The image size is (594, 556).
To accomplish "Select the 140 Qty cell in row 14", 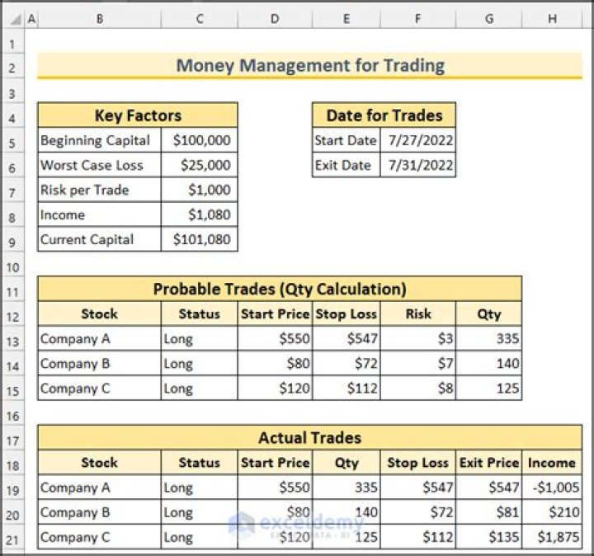I will click(488, 363).
